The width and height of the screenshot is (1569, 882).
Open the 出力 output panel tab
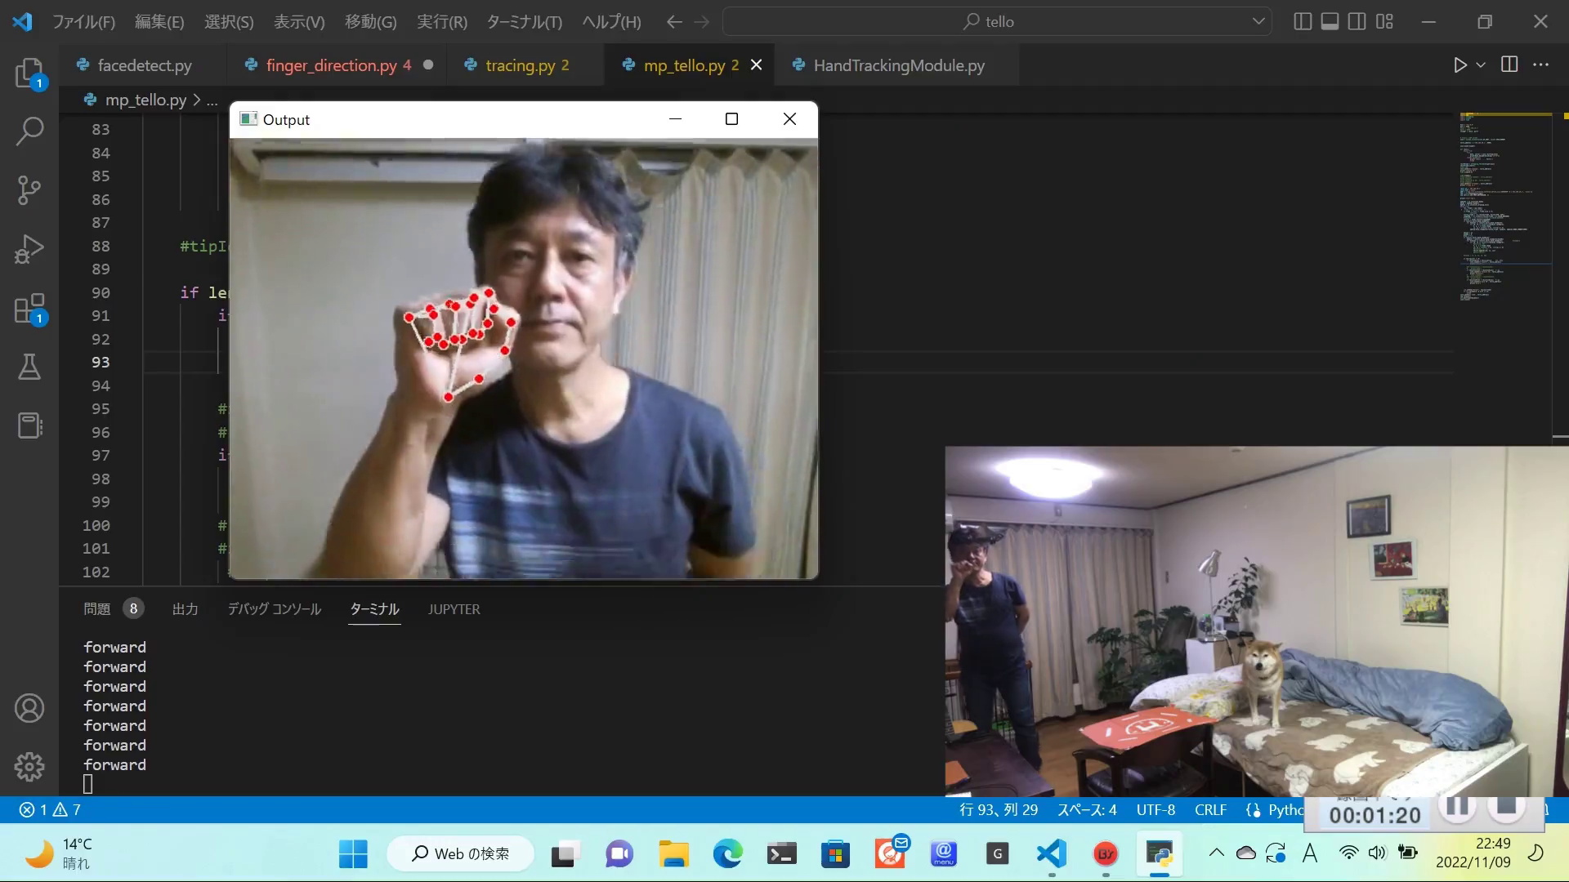click(185, 609)
